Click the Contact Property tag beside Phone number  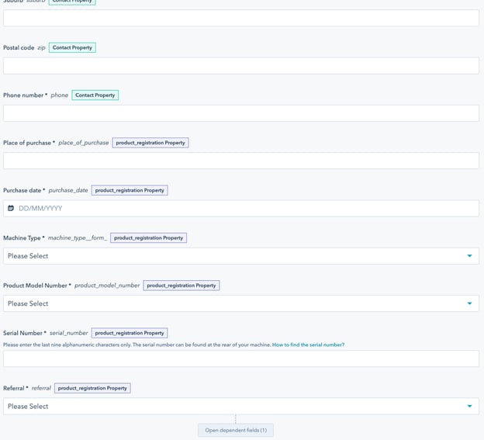[x=95, y=95]
